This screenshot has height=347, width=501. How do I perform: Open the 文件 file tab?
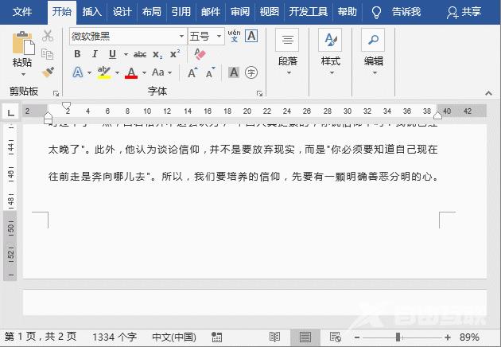[22, 12]
